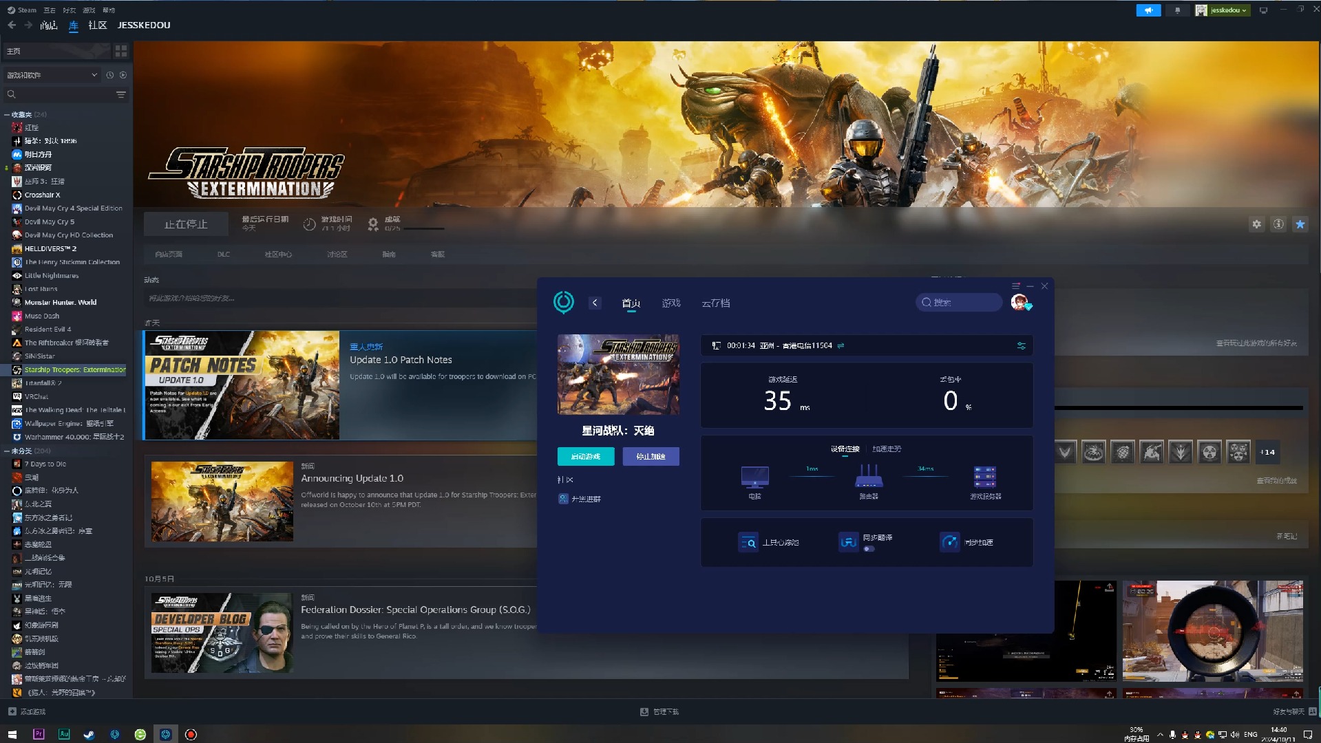Join the community group link in accelerator
The height and width of the screenshot is (743, 1321).
(x=580, y=499)
